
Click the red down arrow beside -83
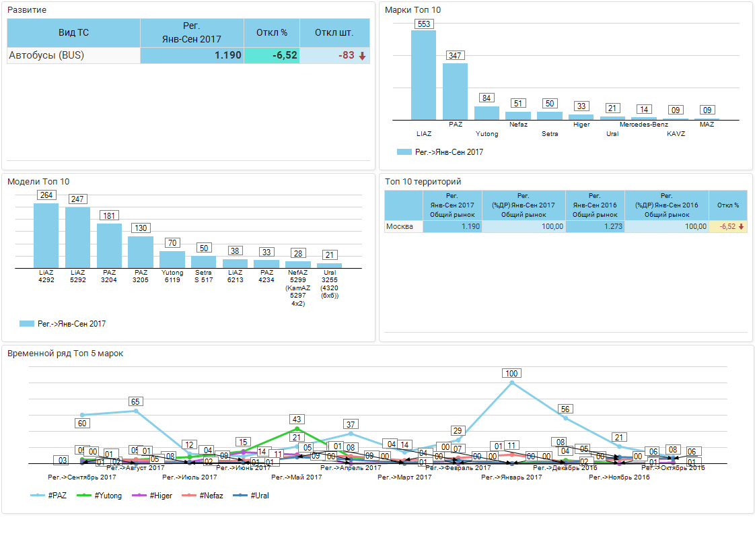[362, 56]
